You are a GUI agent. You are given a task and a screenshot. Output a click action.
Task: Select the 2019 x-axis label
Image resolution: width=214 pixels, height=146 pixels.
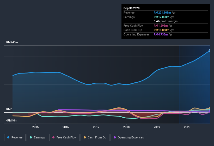tap(157, 127)
